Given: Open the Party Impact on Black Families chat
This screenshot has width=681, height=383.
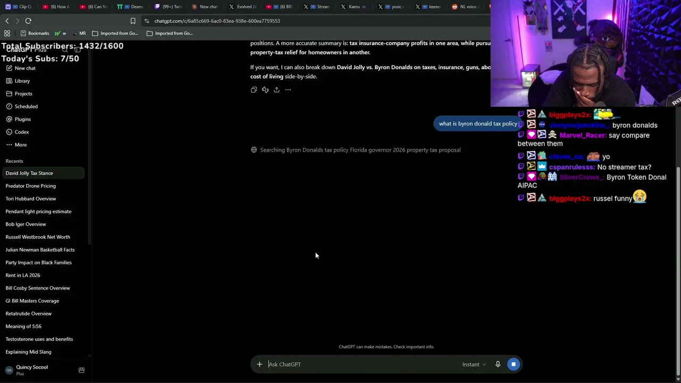Looking at the screenshot, I should click(x=43, y=262).
